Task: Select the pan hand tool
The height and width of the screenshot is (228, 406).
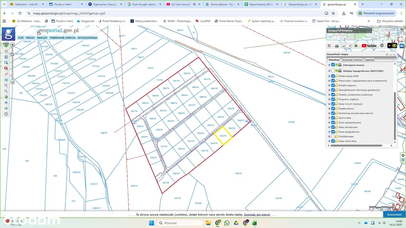Action: click(x=6, y=51)
